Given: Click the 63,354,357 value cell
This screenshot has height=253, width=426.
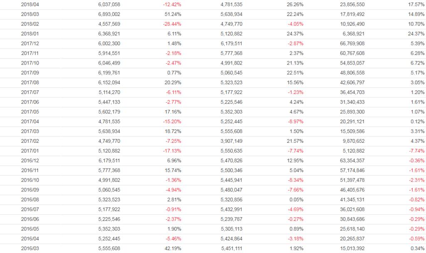Looking at the screenshot, I should click(x=353, y=161).
